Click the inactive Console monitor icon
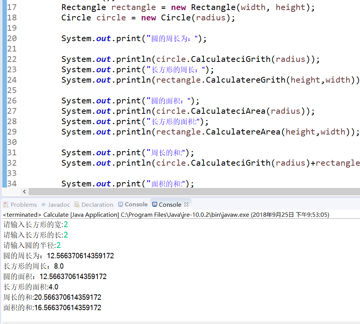 coord(120,204)
